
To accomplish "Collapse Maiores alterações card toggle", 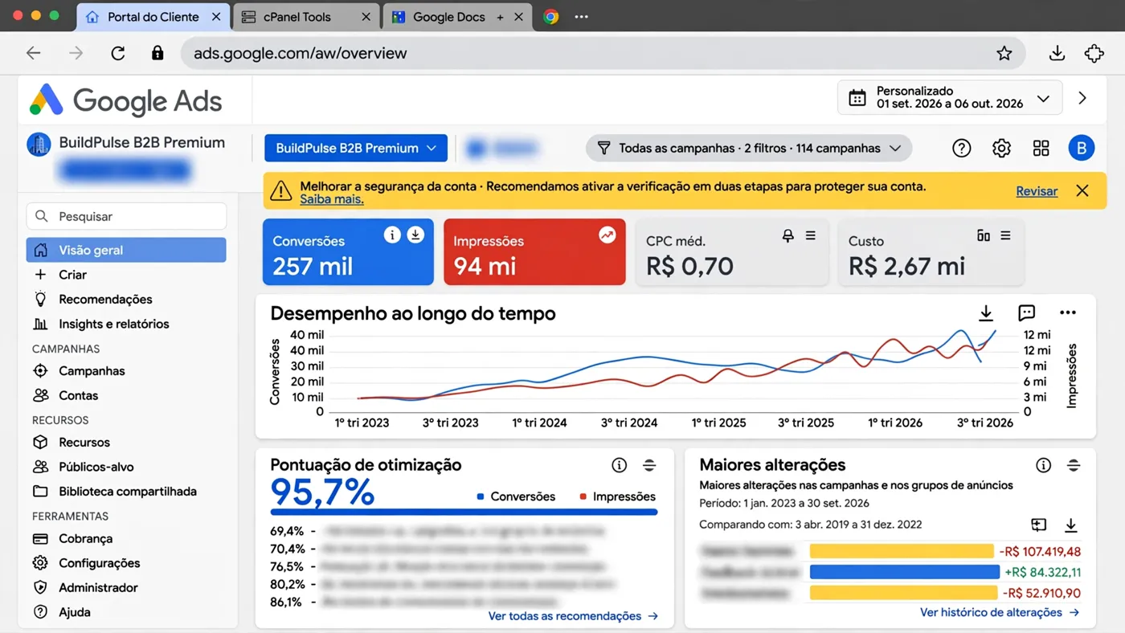I will pyautogui.click(x=1074, y=465).
